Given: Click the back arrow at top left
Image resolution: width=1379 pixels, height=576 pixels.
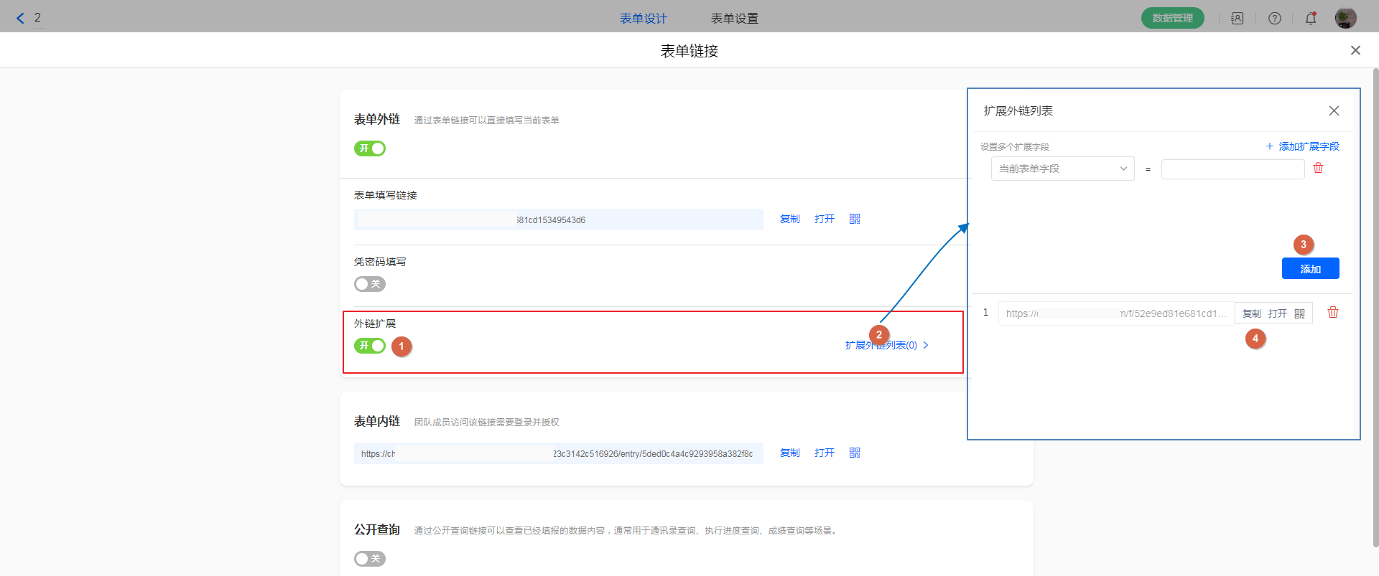Looking at the screenshot, I should tap(20, 19).
